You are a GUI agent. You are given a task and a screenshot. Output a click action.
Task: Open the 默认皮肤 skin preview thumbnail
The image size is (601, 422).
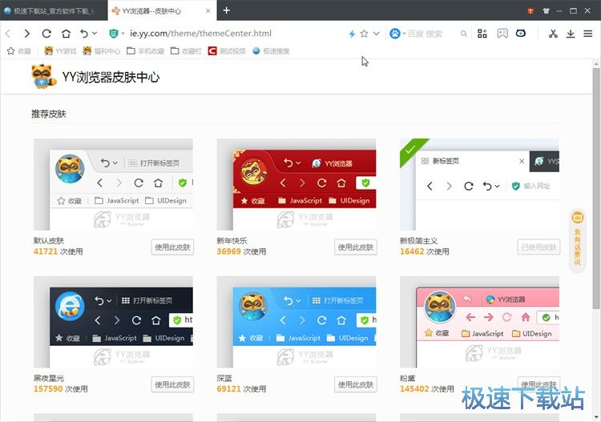pos(113,184)
